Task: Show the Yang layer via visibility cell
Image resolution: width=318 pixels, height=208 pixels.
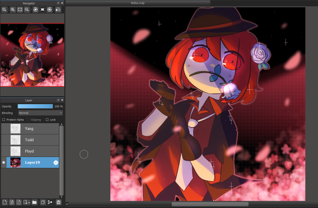Action: [4, 129]
